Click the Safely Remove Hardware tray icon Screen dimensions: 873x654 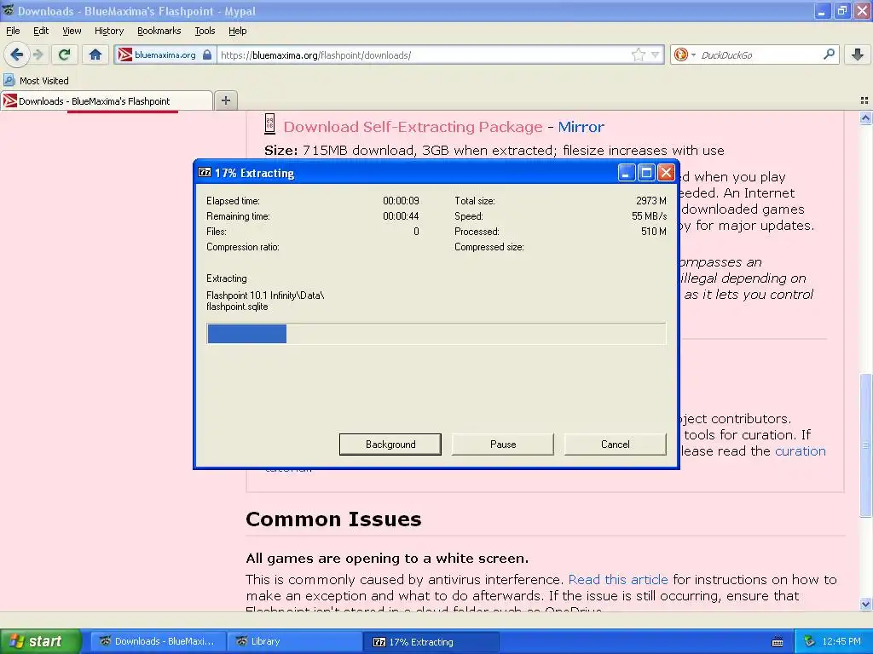(810, 641)
